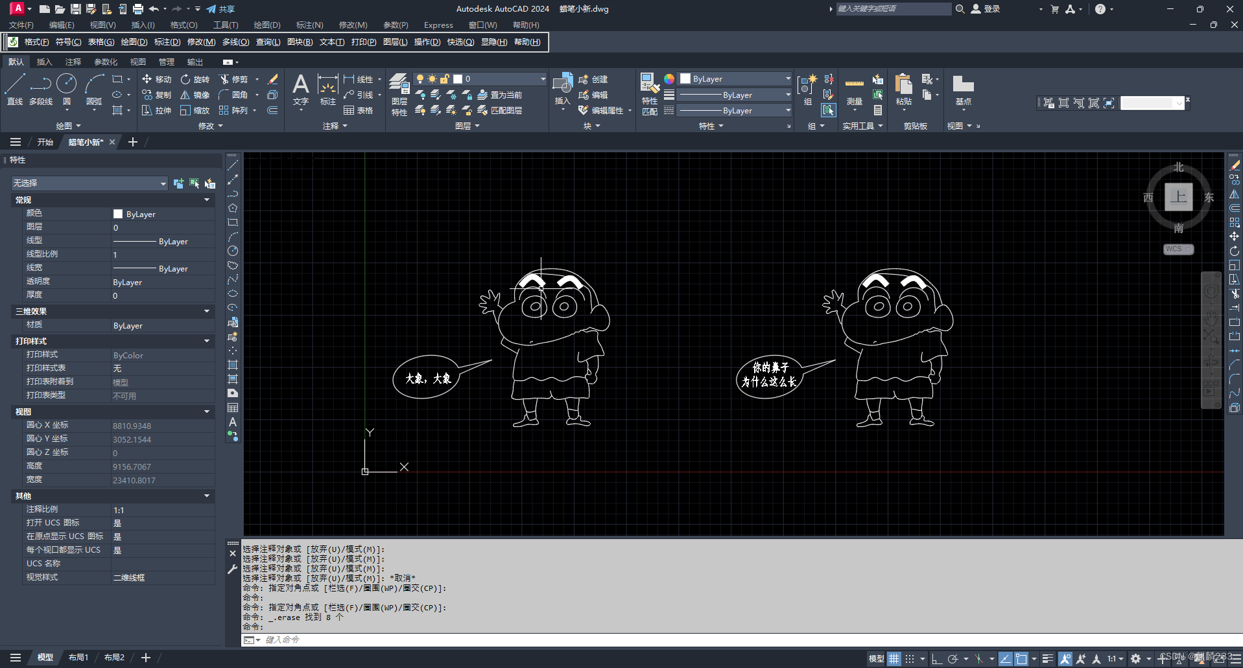
Task: Click the 匹配图层 button
Action: 499,110
